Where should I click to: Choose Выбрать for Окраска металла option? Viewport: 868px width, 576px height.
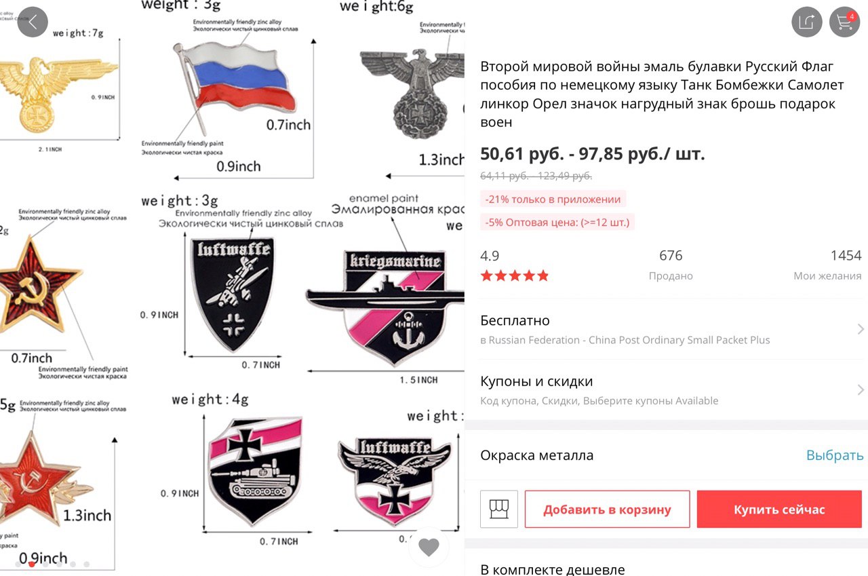tap(835, 455)
